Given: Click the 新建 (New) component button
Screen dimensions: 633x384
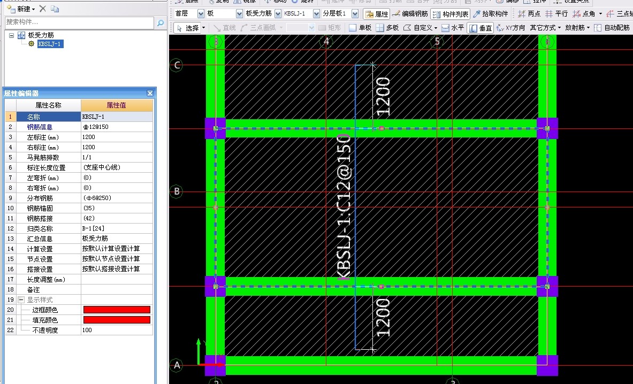Looking at the screenshot, I should tap(20, 9).
